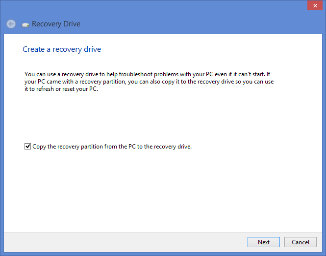Click the line starting "your PC came with"
The width and height of the screenshot is (326, 256).
tap(147, 82)
